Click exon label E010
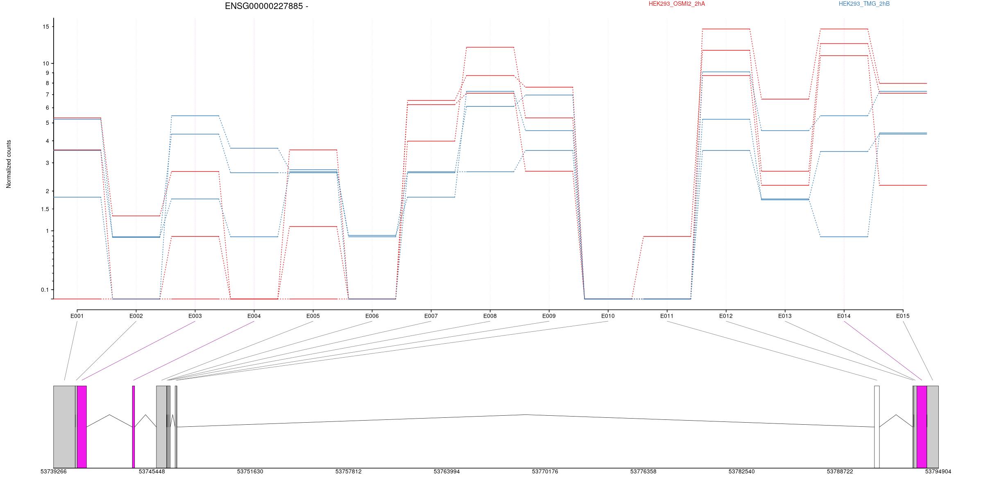Viewport: 983px width, 491px height. click(608, 316)
